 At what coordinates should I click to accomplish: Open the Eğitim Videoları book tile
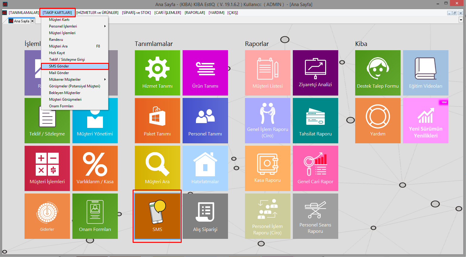point(425,73)
